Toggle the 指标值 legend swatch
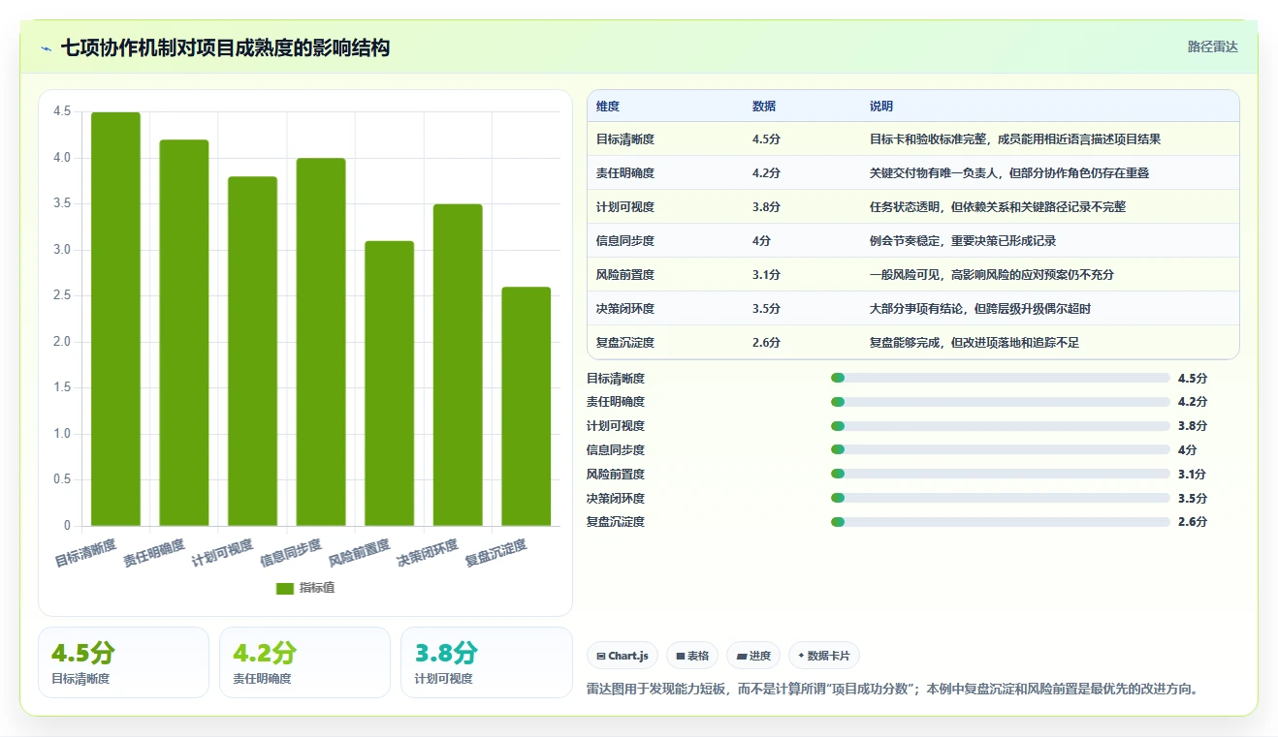The height and width of the screenshot is (737, 1278). pyautogui.click(x=284, y=588)
